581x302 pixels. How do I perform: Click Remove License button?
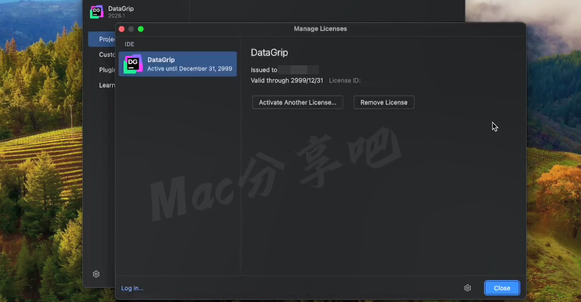[384, 103]
